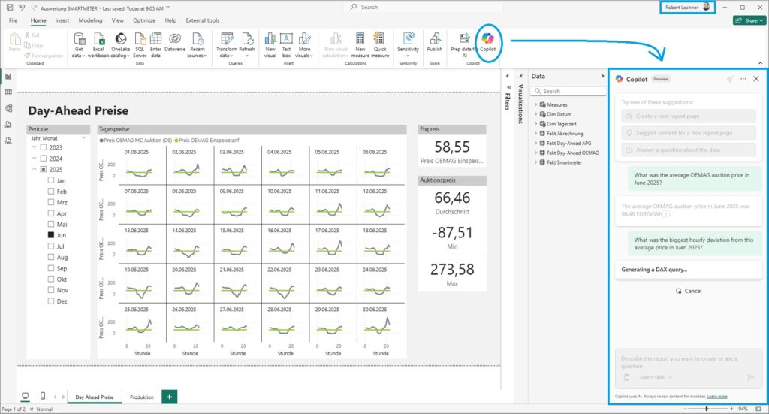Open the External tools tab
Viewport: 769px width, 414px height.
pyautogui.click(x=203, y=20)
